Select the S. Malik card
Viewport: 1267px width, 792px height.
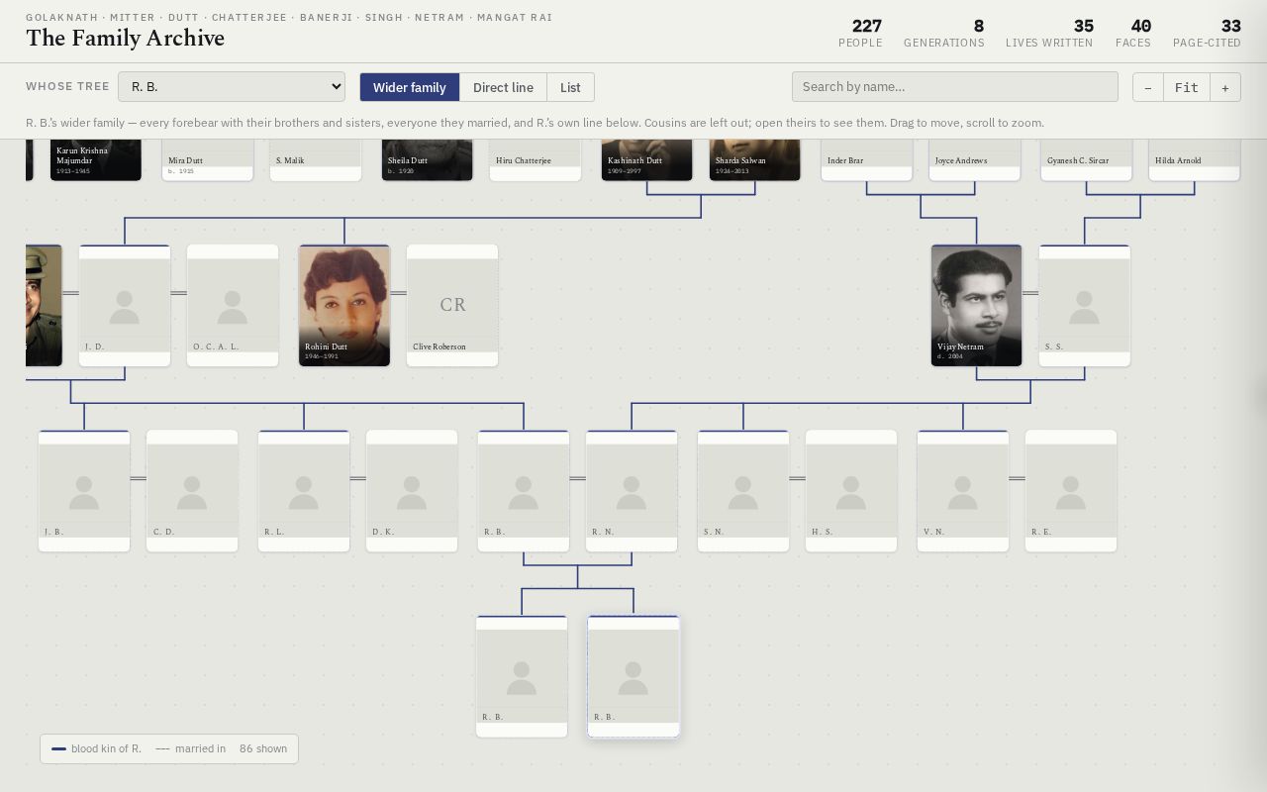pos(316,160)
